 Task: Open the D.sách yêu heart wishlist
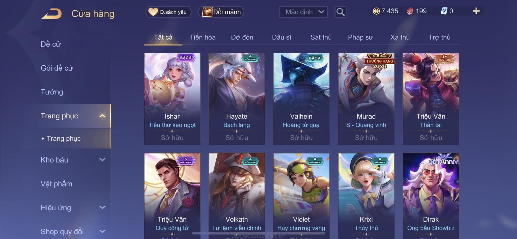click(x=168, y=12)
